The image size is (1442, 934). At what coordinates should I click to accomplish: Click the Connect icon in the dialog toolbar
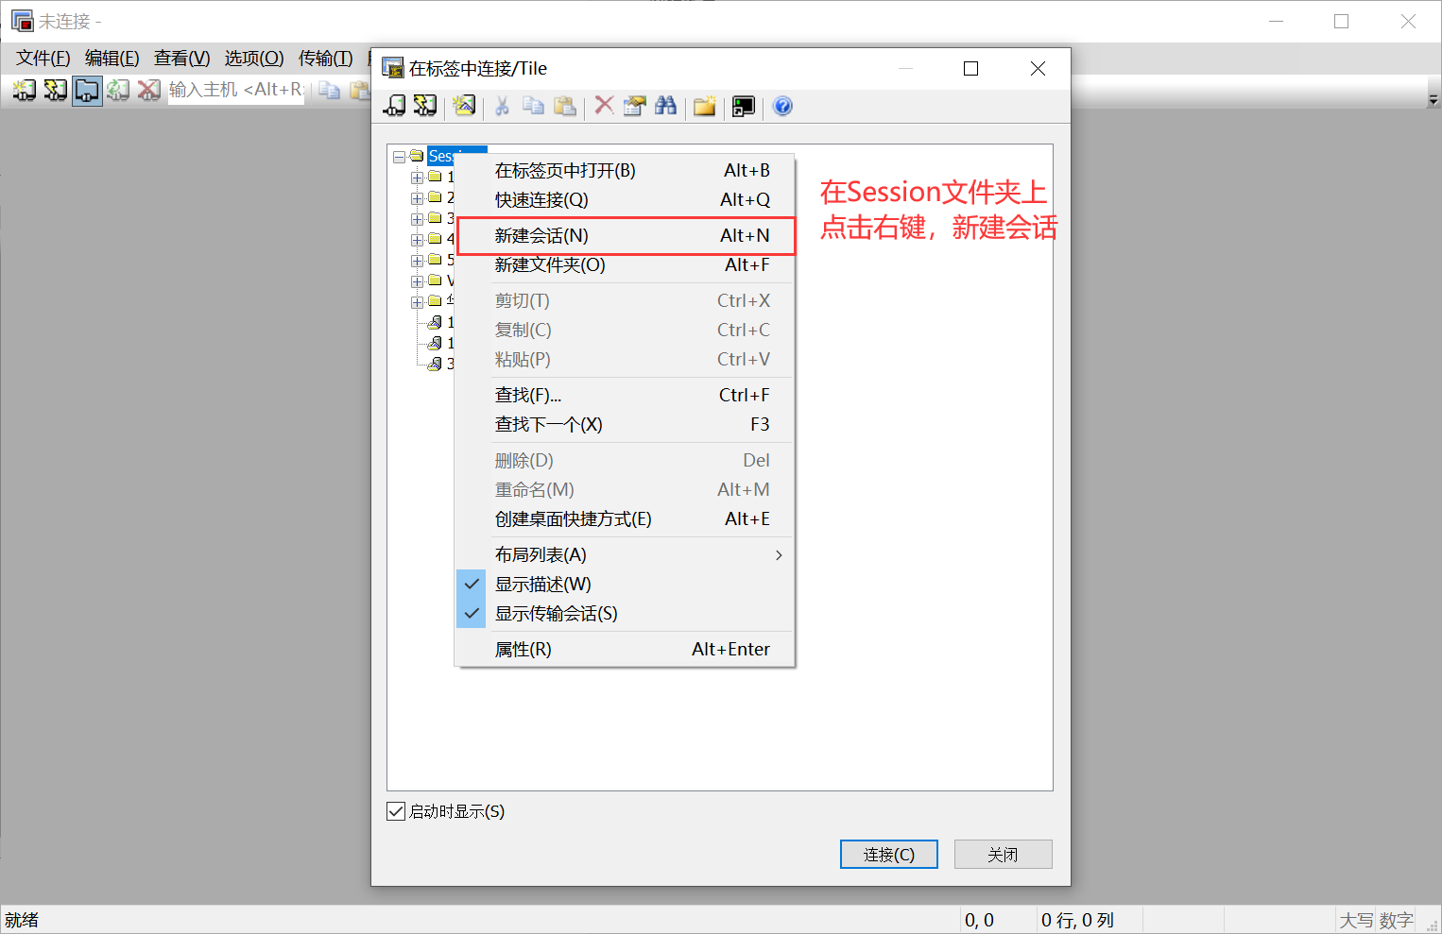[x=394, y=106]
